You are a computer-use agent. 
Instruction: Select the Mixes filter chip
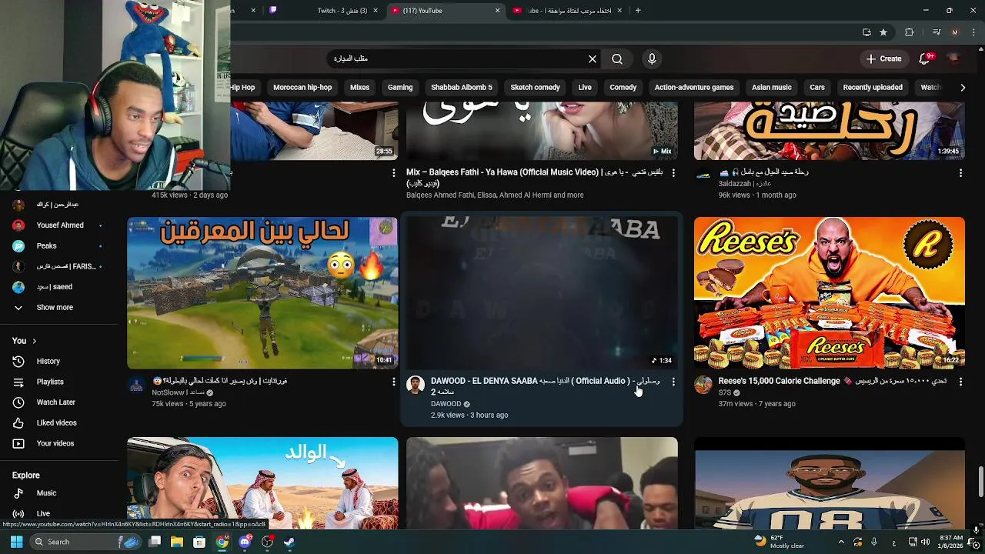click(x=359, y=88)
